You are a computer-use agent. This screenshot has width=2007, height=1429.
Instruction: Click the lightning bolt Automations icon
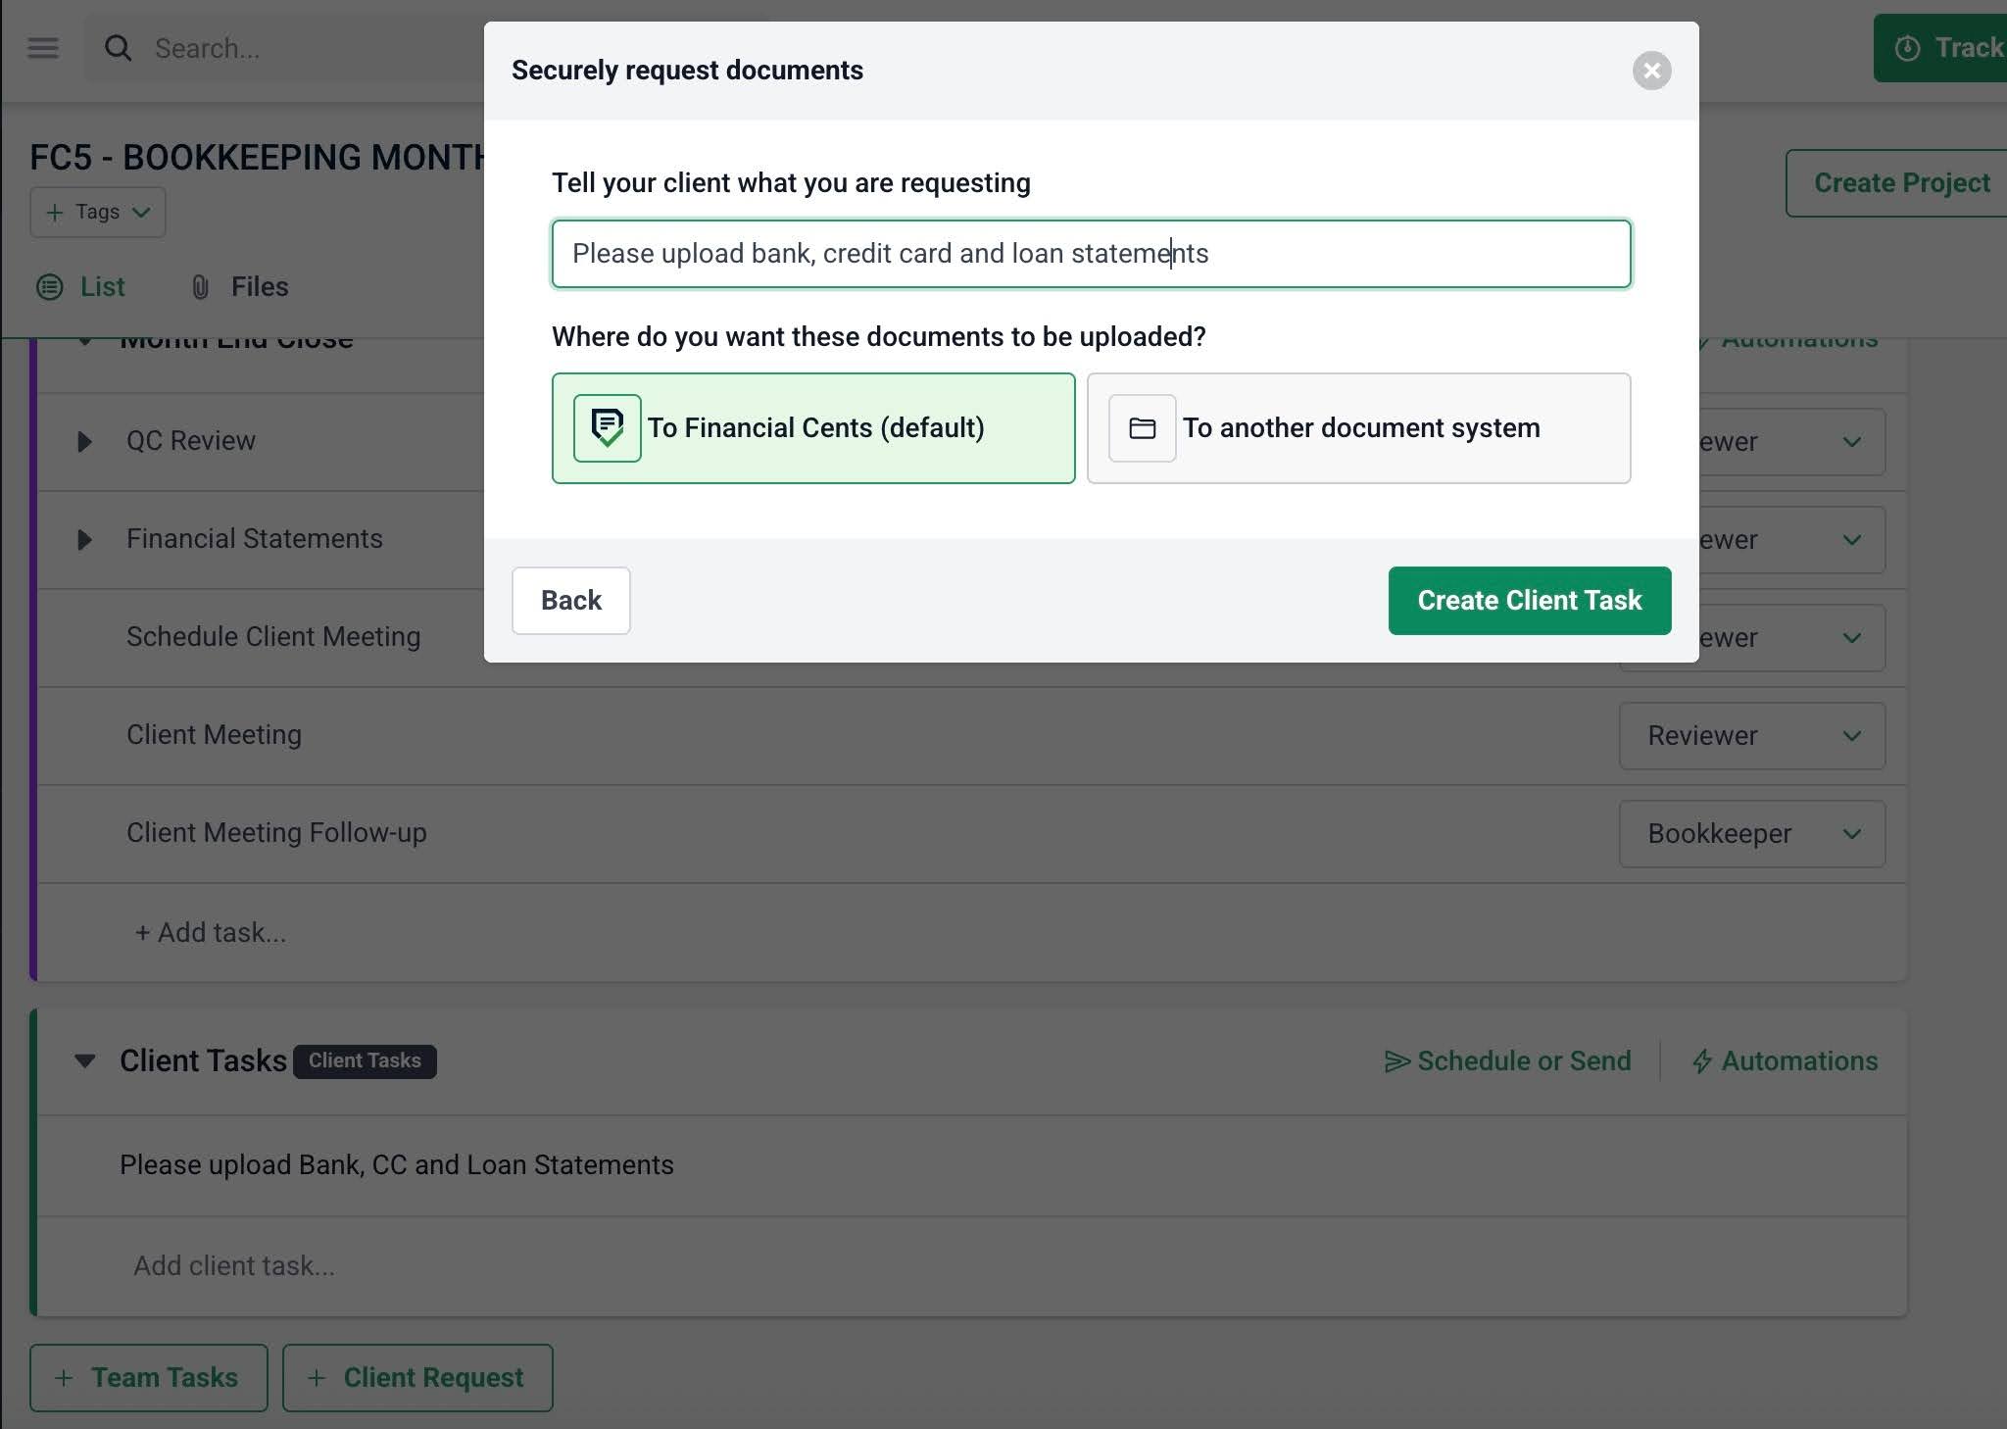click(1702, 1061)
